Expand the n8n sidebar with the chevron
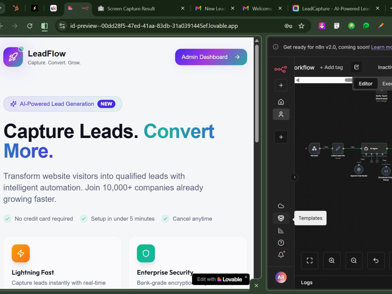This screenshot has width=392, height=294. [x=294, y=177]
